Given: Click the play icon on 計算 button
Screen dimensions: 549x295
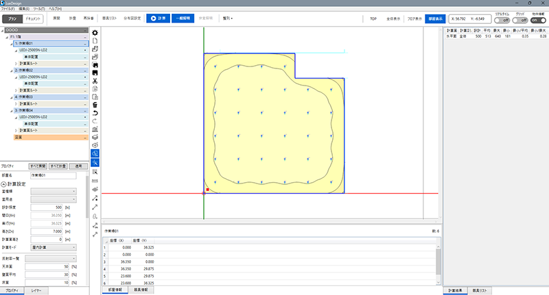Looking at the screenshot, I should [151, 19].
